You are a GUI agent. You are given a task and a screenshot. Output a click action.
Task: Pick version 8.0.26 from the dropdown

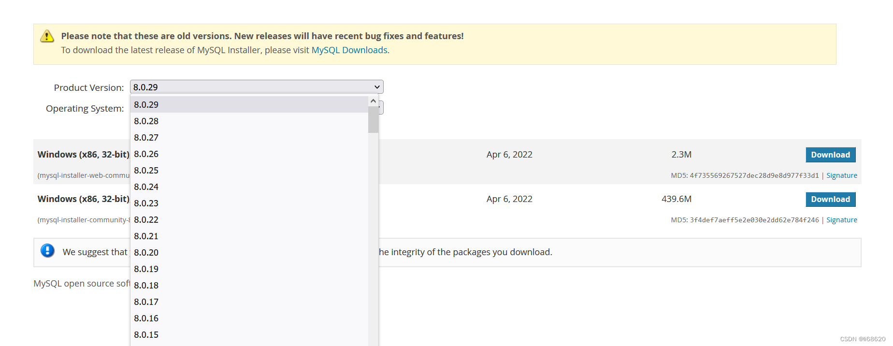(249, 154)
